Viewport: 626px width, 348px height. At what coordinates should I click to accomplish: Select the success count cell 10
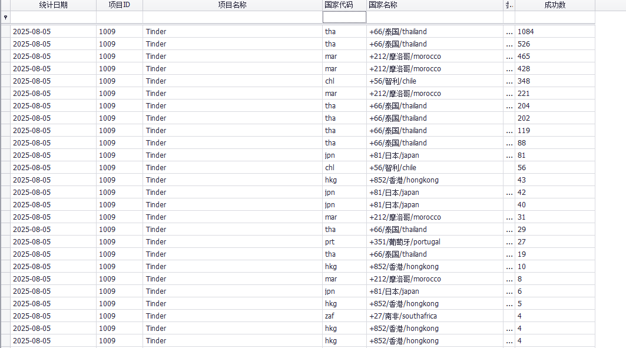tap(555, 267)
